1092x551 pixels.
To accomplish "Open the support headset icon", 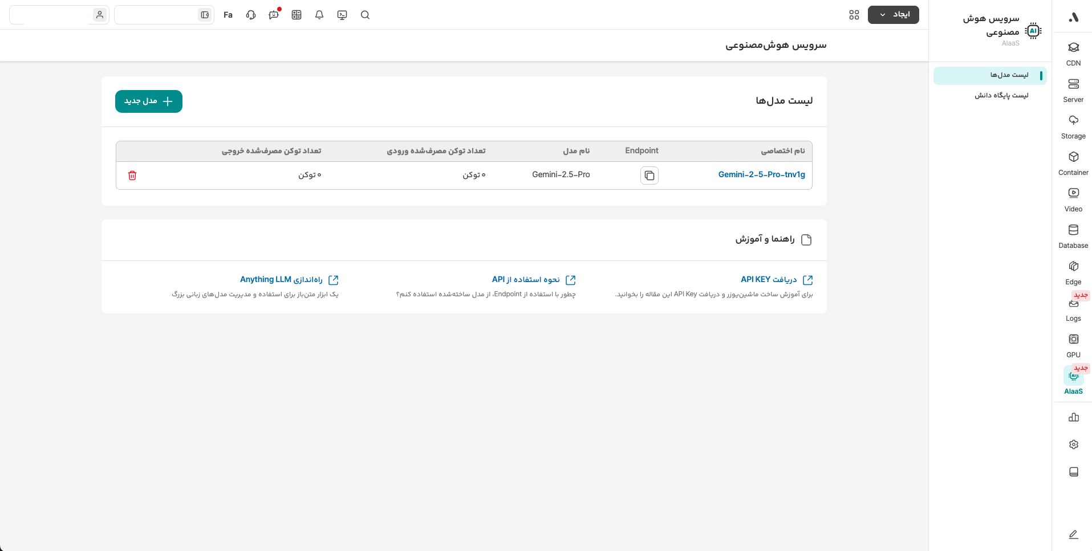I will click(x=251, y=15).
